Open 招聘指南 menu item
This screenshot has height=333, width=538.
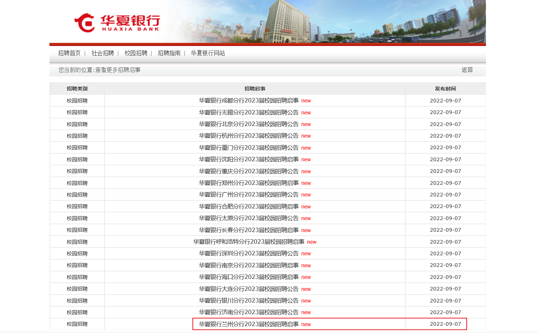pos(169,53)
